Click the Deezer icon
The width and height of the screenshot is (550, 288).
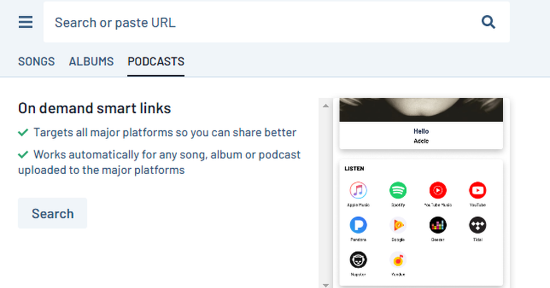coord(438,225)
